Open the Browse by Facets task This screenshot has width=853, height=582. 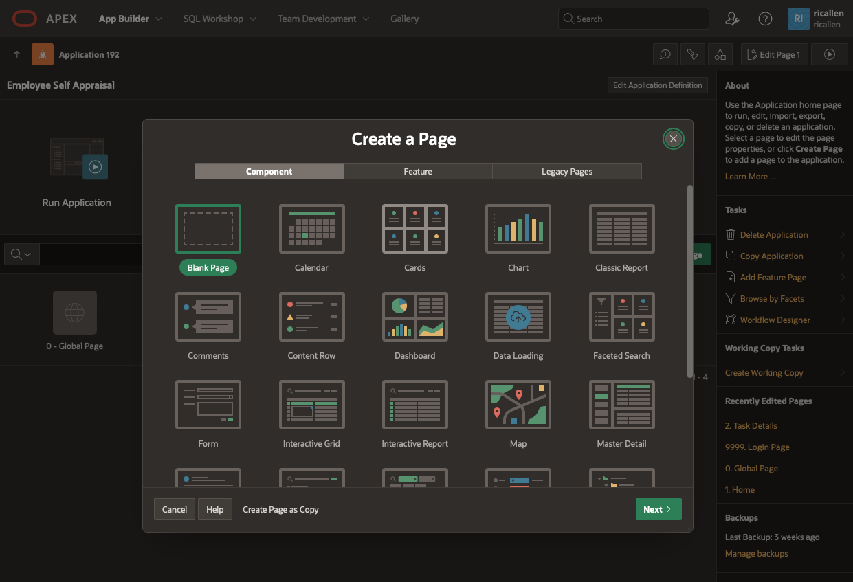(772, 298)
